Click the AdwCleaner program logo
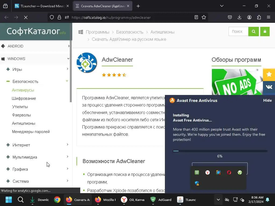This screenshot has width=275, height=206. [87, 63]
